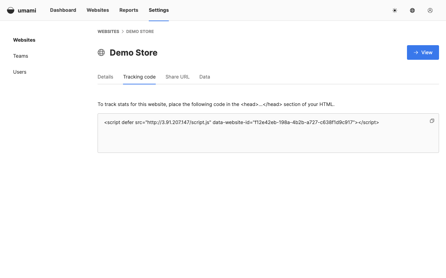Screen dimensions: 446x278
Task: Click the umami brand name text
Action: coord(27,10)
